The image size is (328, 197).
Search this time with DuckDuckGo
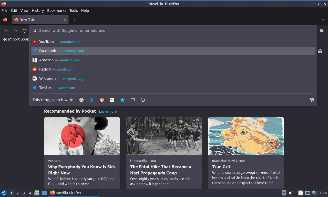(102, 100)
